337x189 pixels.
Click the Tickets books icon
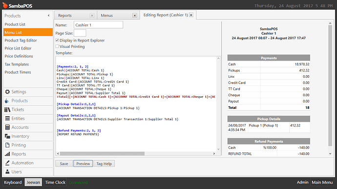(x=7, y=110)
